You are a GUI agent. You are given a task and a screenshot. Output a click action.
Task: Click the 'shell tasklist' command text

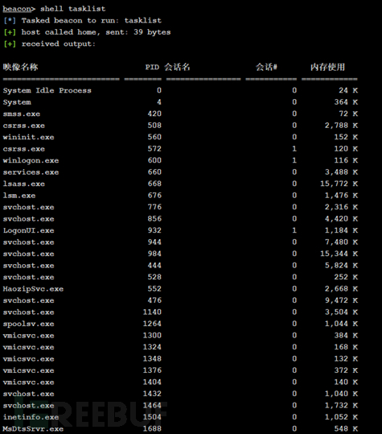click(73, 9)
